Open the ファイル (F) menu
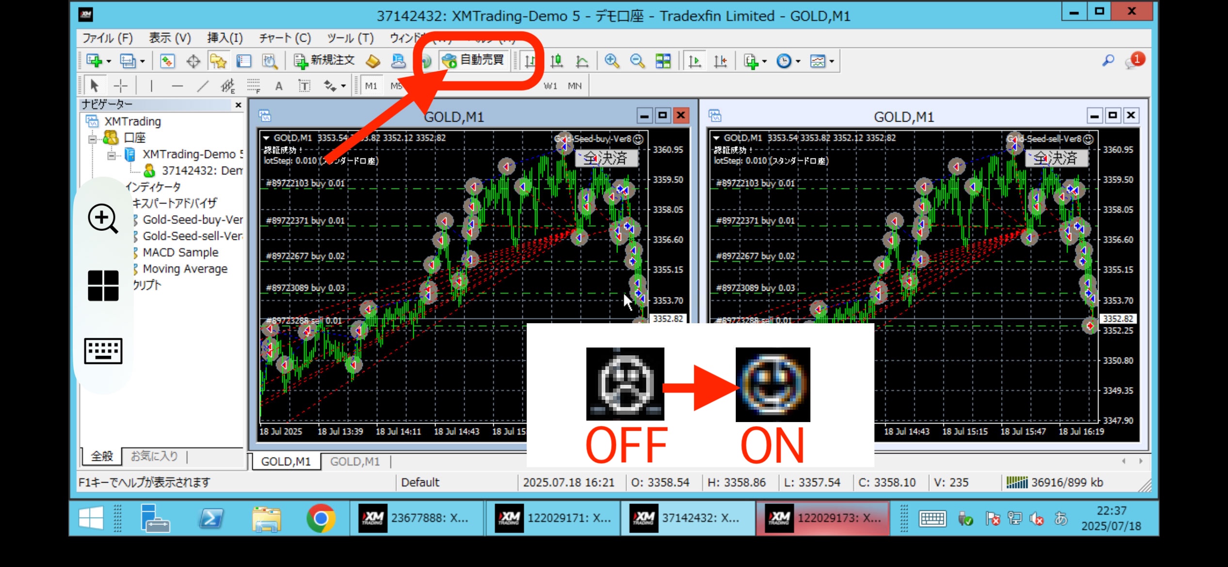1228x567 pixels. [x=108, y=38]
